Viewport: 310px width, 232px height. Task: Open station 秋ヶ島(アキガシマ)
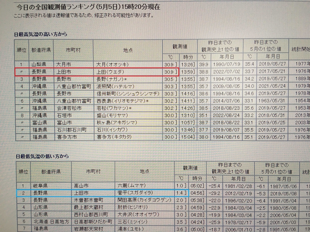pos(117,122)
